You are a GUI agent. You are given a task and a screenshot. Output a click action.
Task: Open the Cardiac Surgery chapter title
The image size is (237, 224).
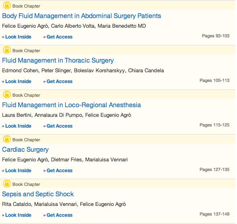[x=25, y=150]
